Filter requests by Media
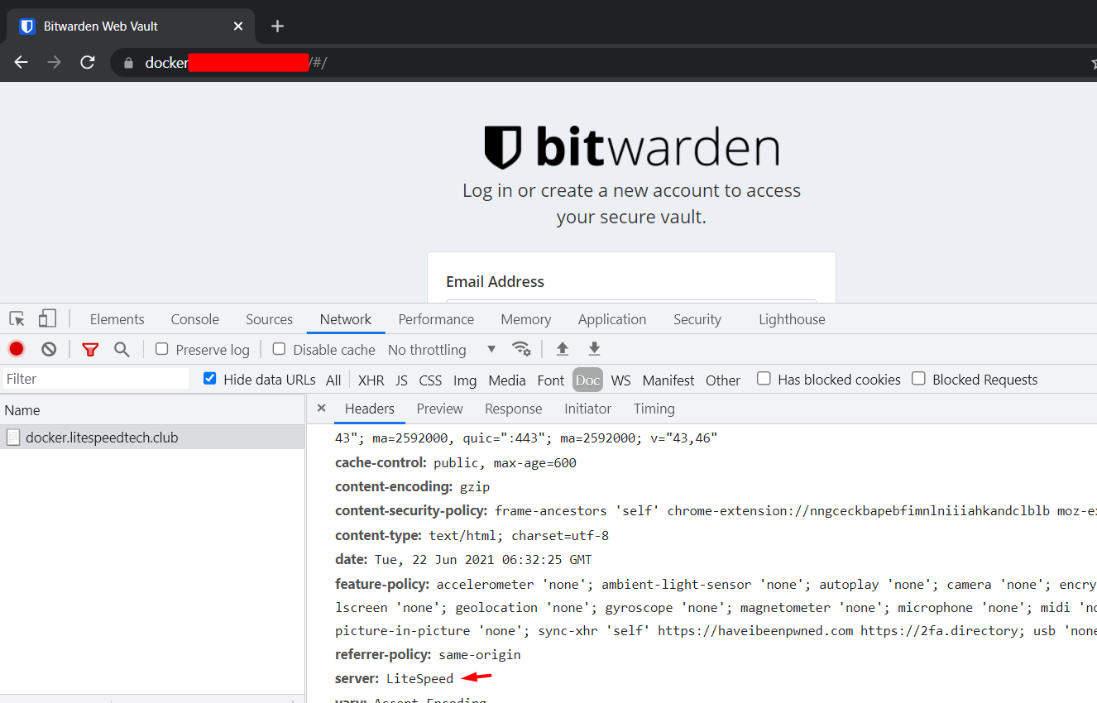This screenshot has width=1097, height=703. click(x=507, y=380)
